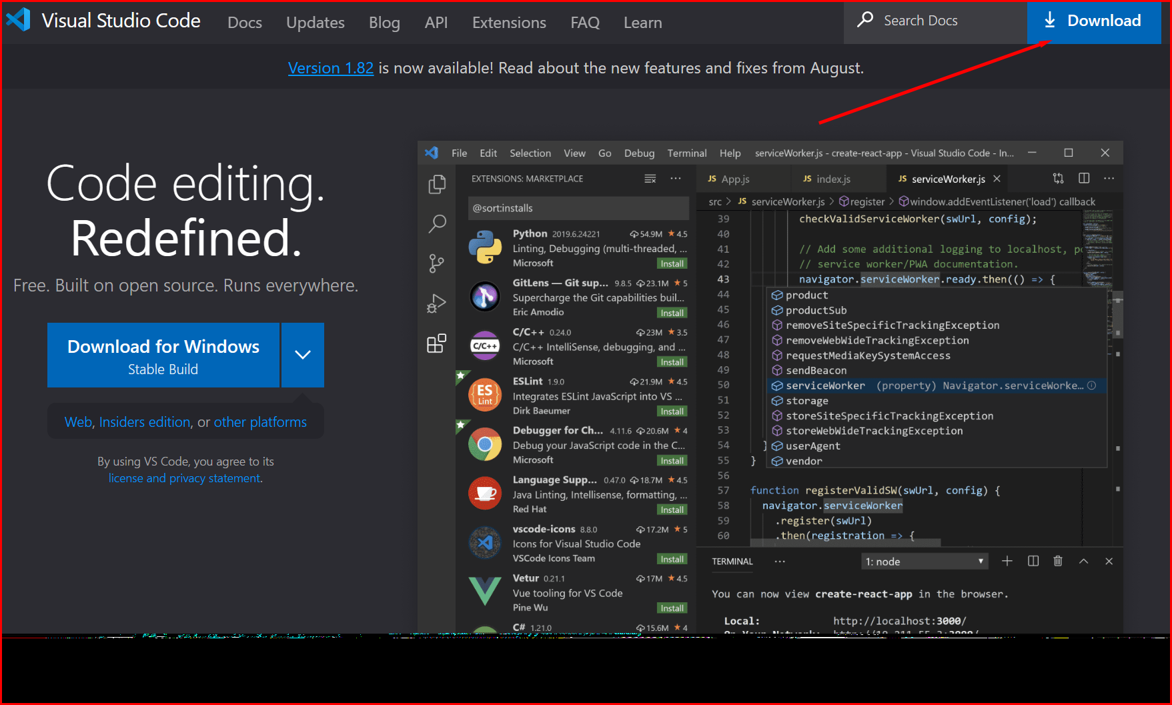The width and height of the screenshot is (1172, 705).
Task: Click the C/C++ extension icon
Action: (x=485, y=346)
